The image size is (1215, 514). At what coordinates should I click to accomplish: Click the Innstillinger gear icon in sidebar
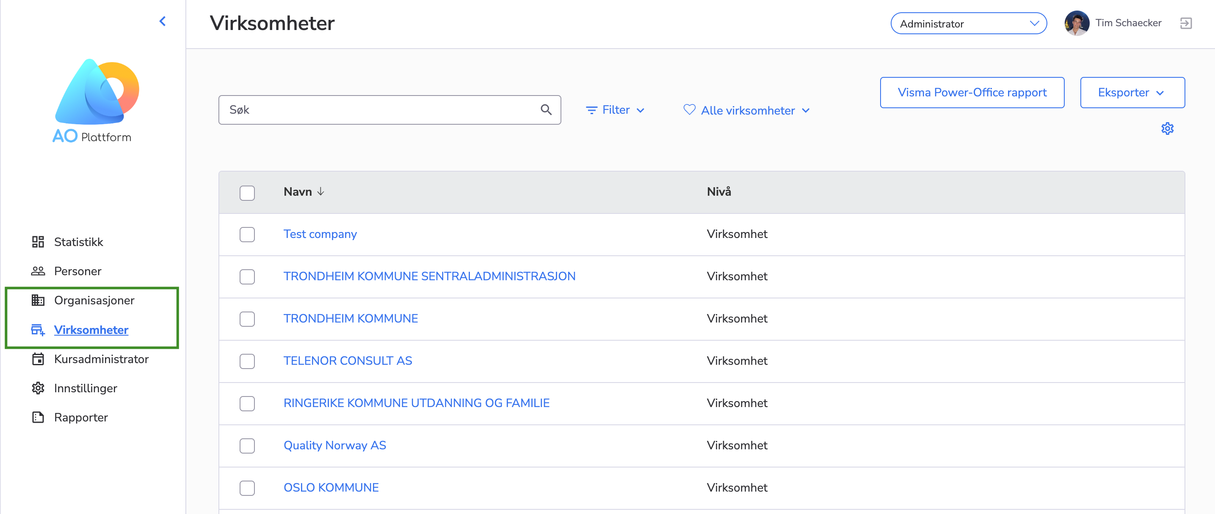[x=38, y=388]
